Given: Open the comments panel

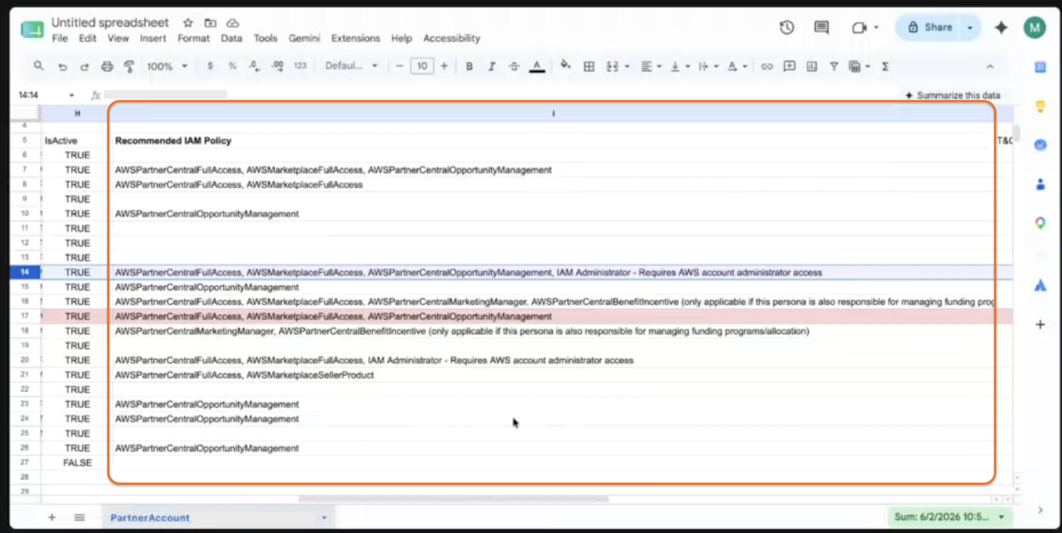Looking at the screenshot, I should coord(821,27).
